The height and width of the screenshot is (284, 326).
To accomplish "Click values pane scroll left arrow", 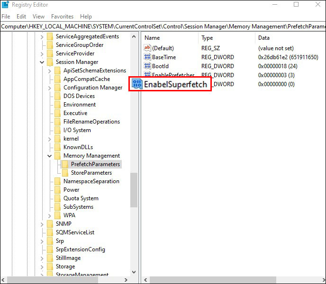I will click(145, 280).
